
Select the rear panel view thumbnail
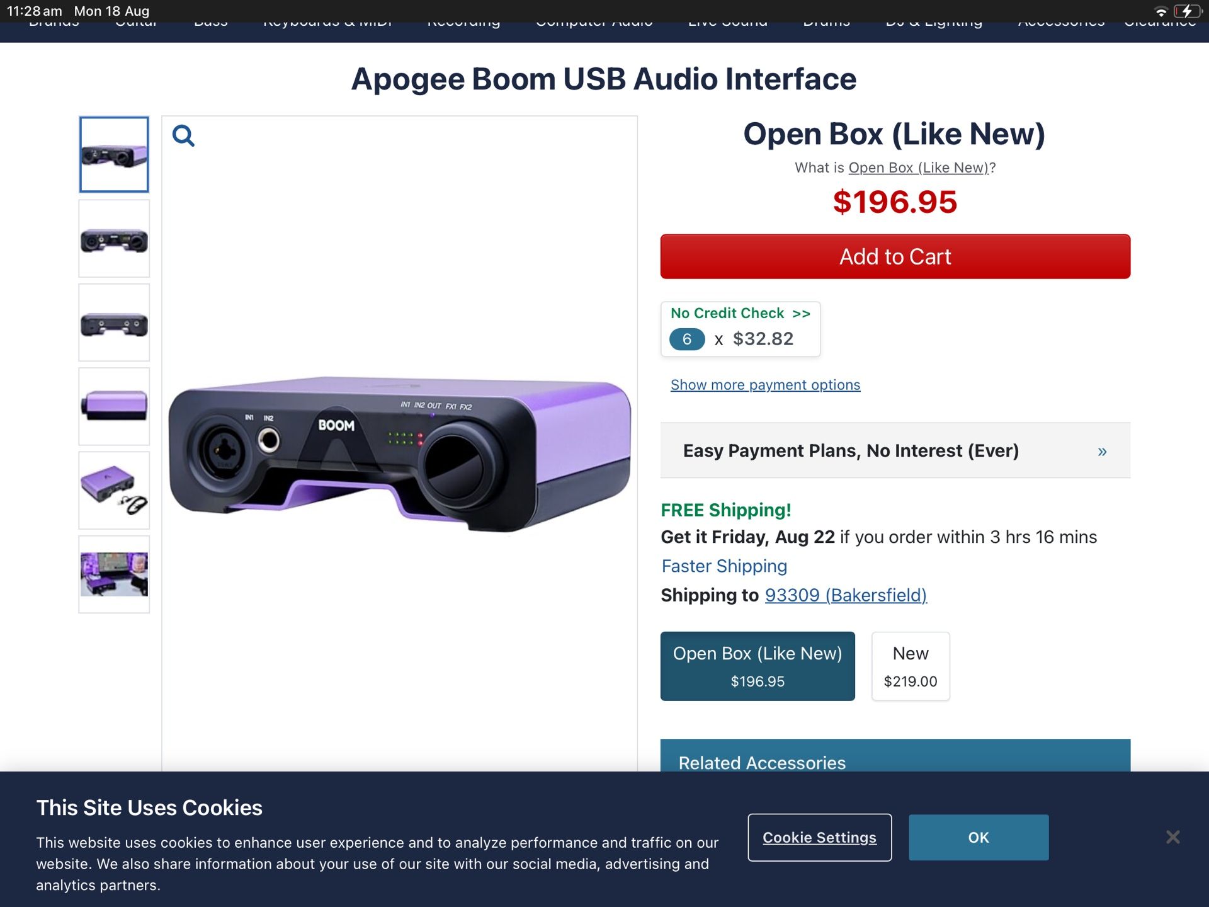tap(114, 322)
